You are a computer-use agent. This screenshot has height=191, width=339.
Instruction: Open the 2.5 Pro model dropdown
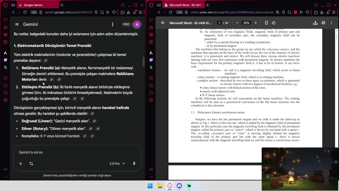point(117,163)
